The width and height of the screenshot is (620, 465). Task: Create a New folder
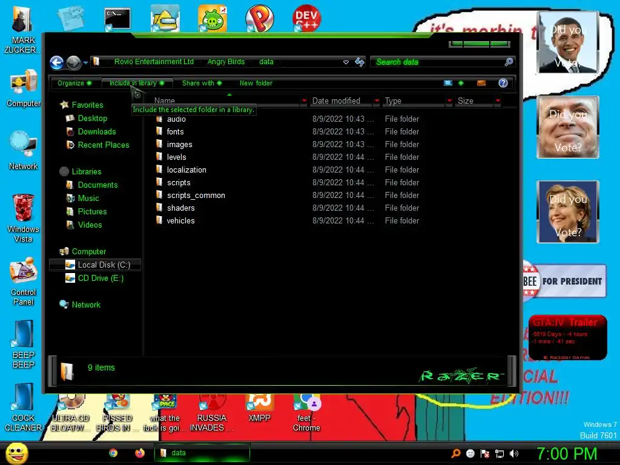(x=256, y=83)
